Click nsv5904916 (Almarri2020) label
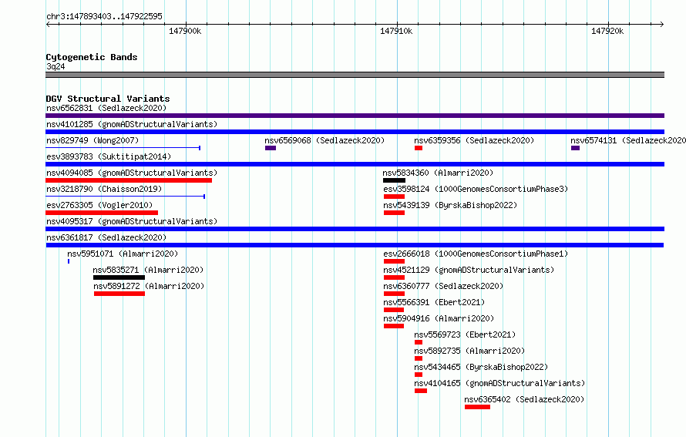This screenshot has height=437, width=686. [439, 318]
